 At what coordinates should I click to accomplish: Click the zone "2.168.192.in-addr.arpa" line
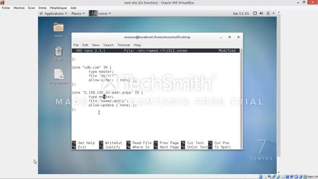coord(107,92)
